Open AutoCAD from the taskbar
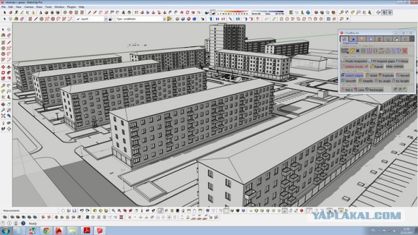Viewport: 418px width, 235px height. (x=59, y=230)
